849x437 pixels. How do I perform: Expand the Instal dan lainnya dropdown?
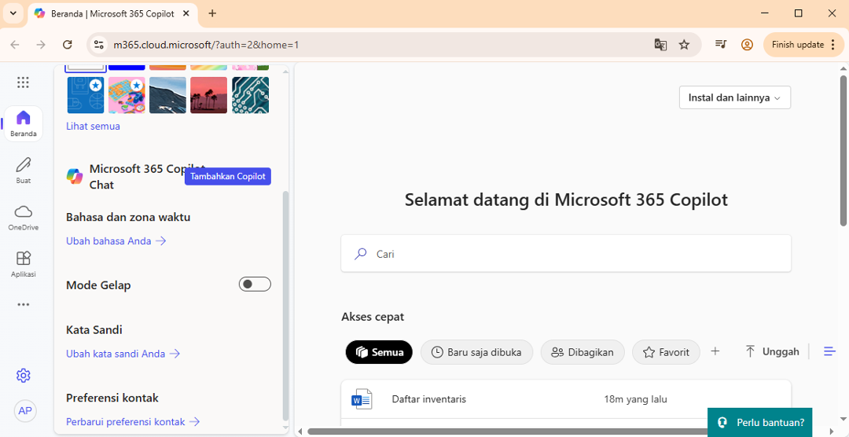point(734,97)
